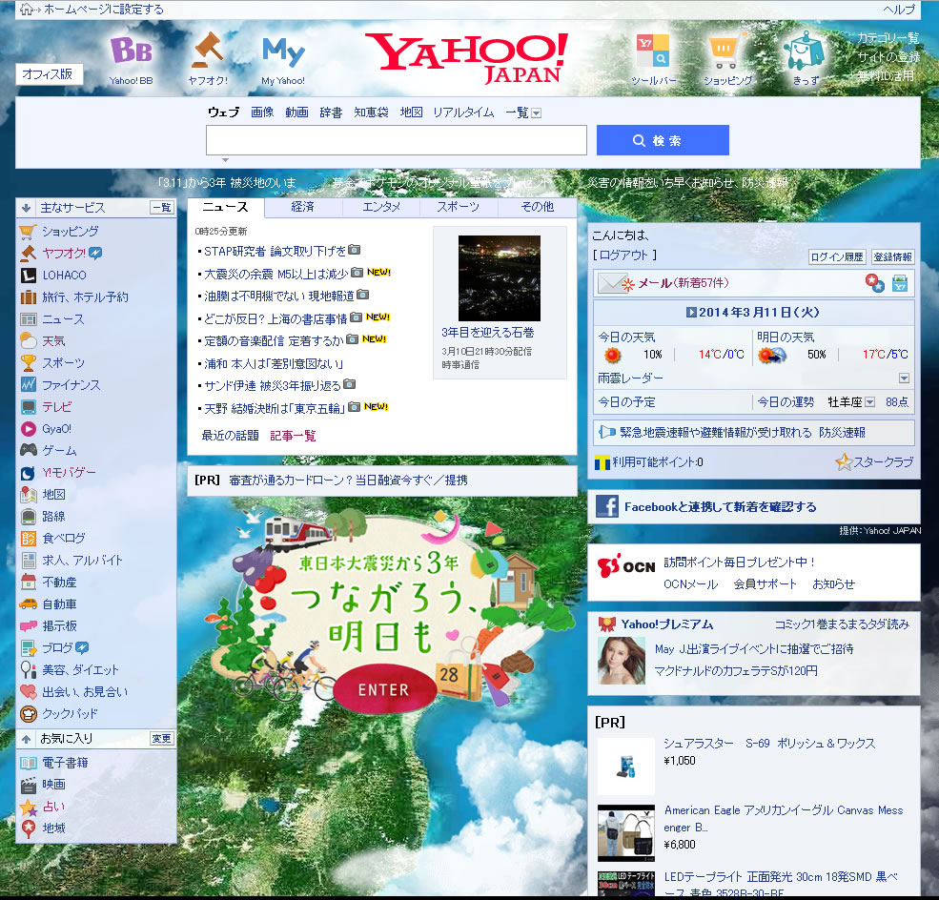The height and width of the screenshot is (900, 939).
Task: Click the camera icon beside STAP研究者 headline
Action: (x=355, y=249)
